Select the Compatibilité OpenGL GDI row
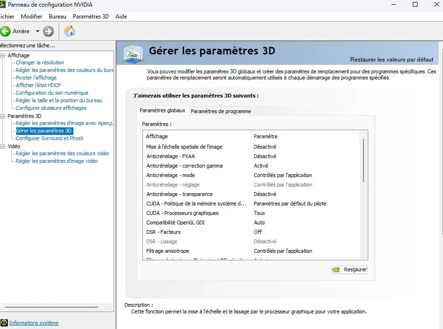This screenshot has width=443, height=329. coord(251,222)
